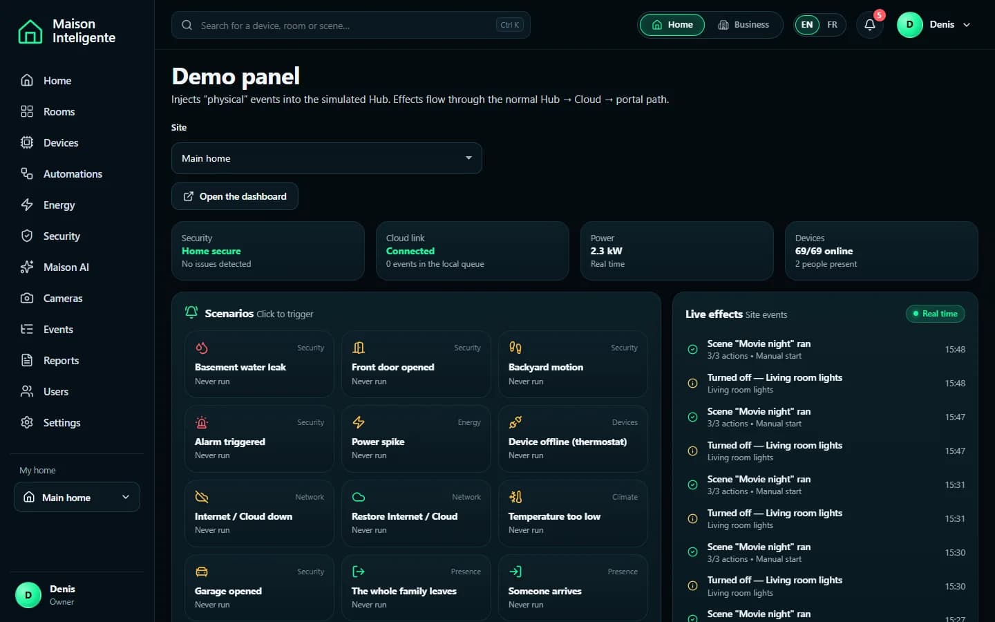The height and width of the screenshot is (622, 995).
Task: Click the Temperature too low thermometer icon
Action: click(x=515, y=497)
